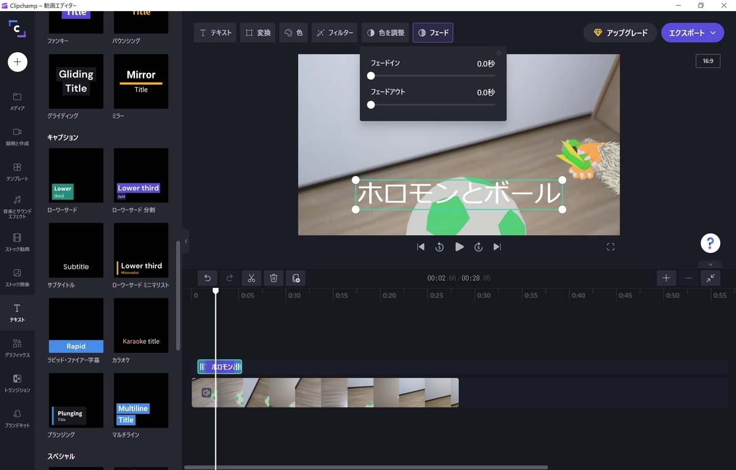Click the help question mark button
736x470 pixels.
[710, 243]
